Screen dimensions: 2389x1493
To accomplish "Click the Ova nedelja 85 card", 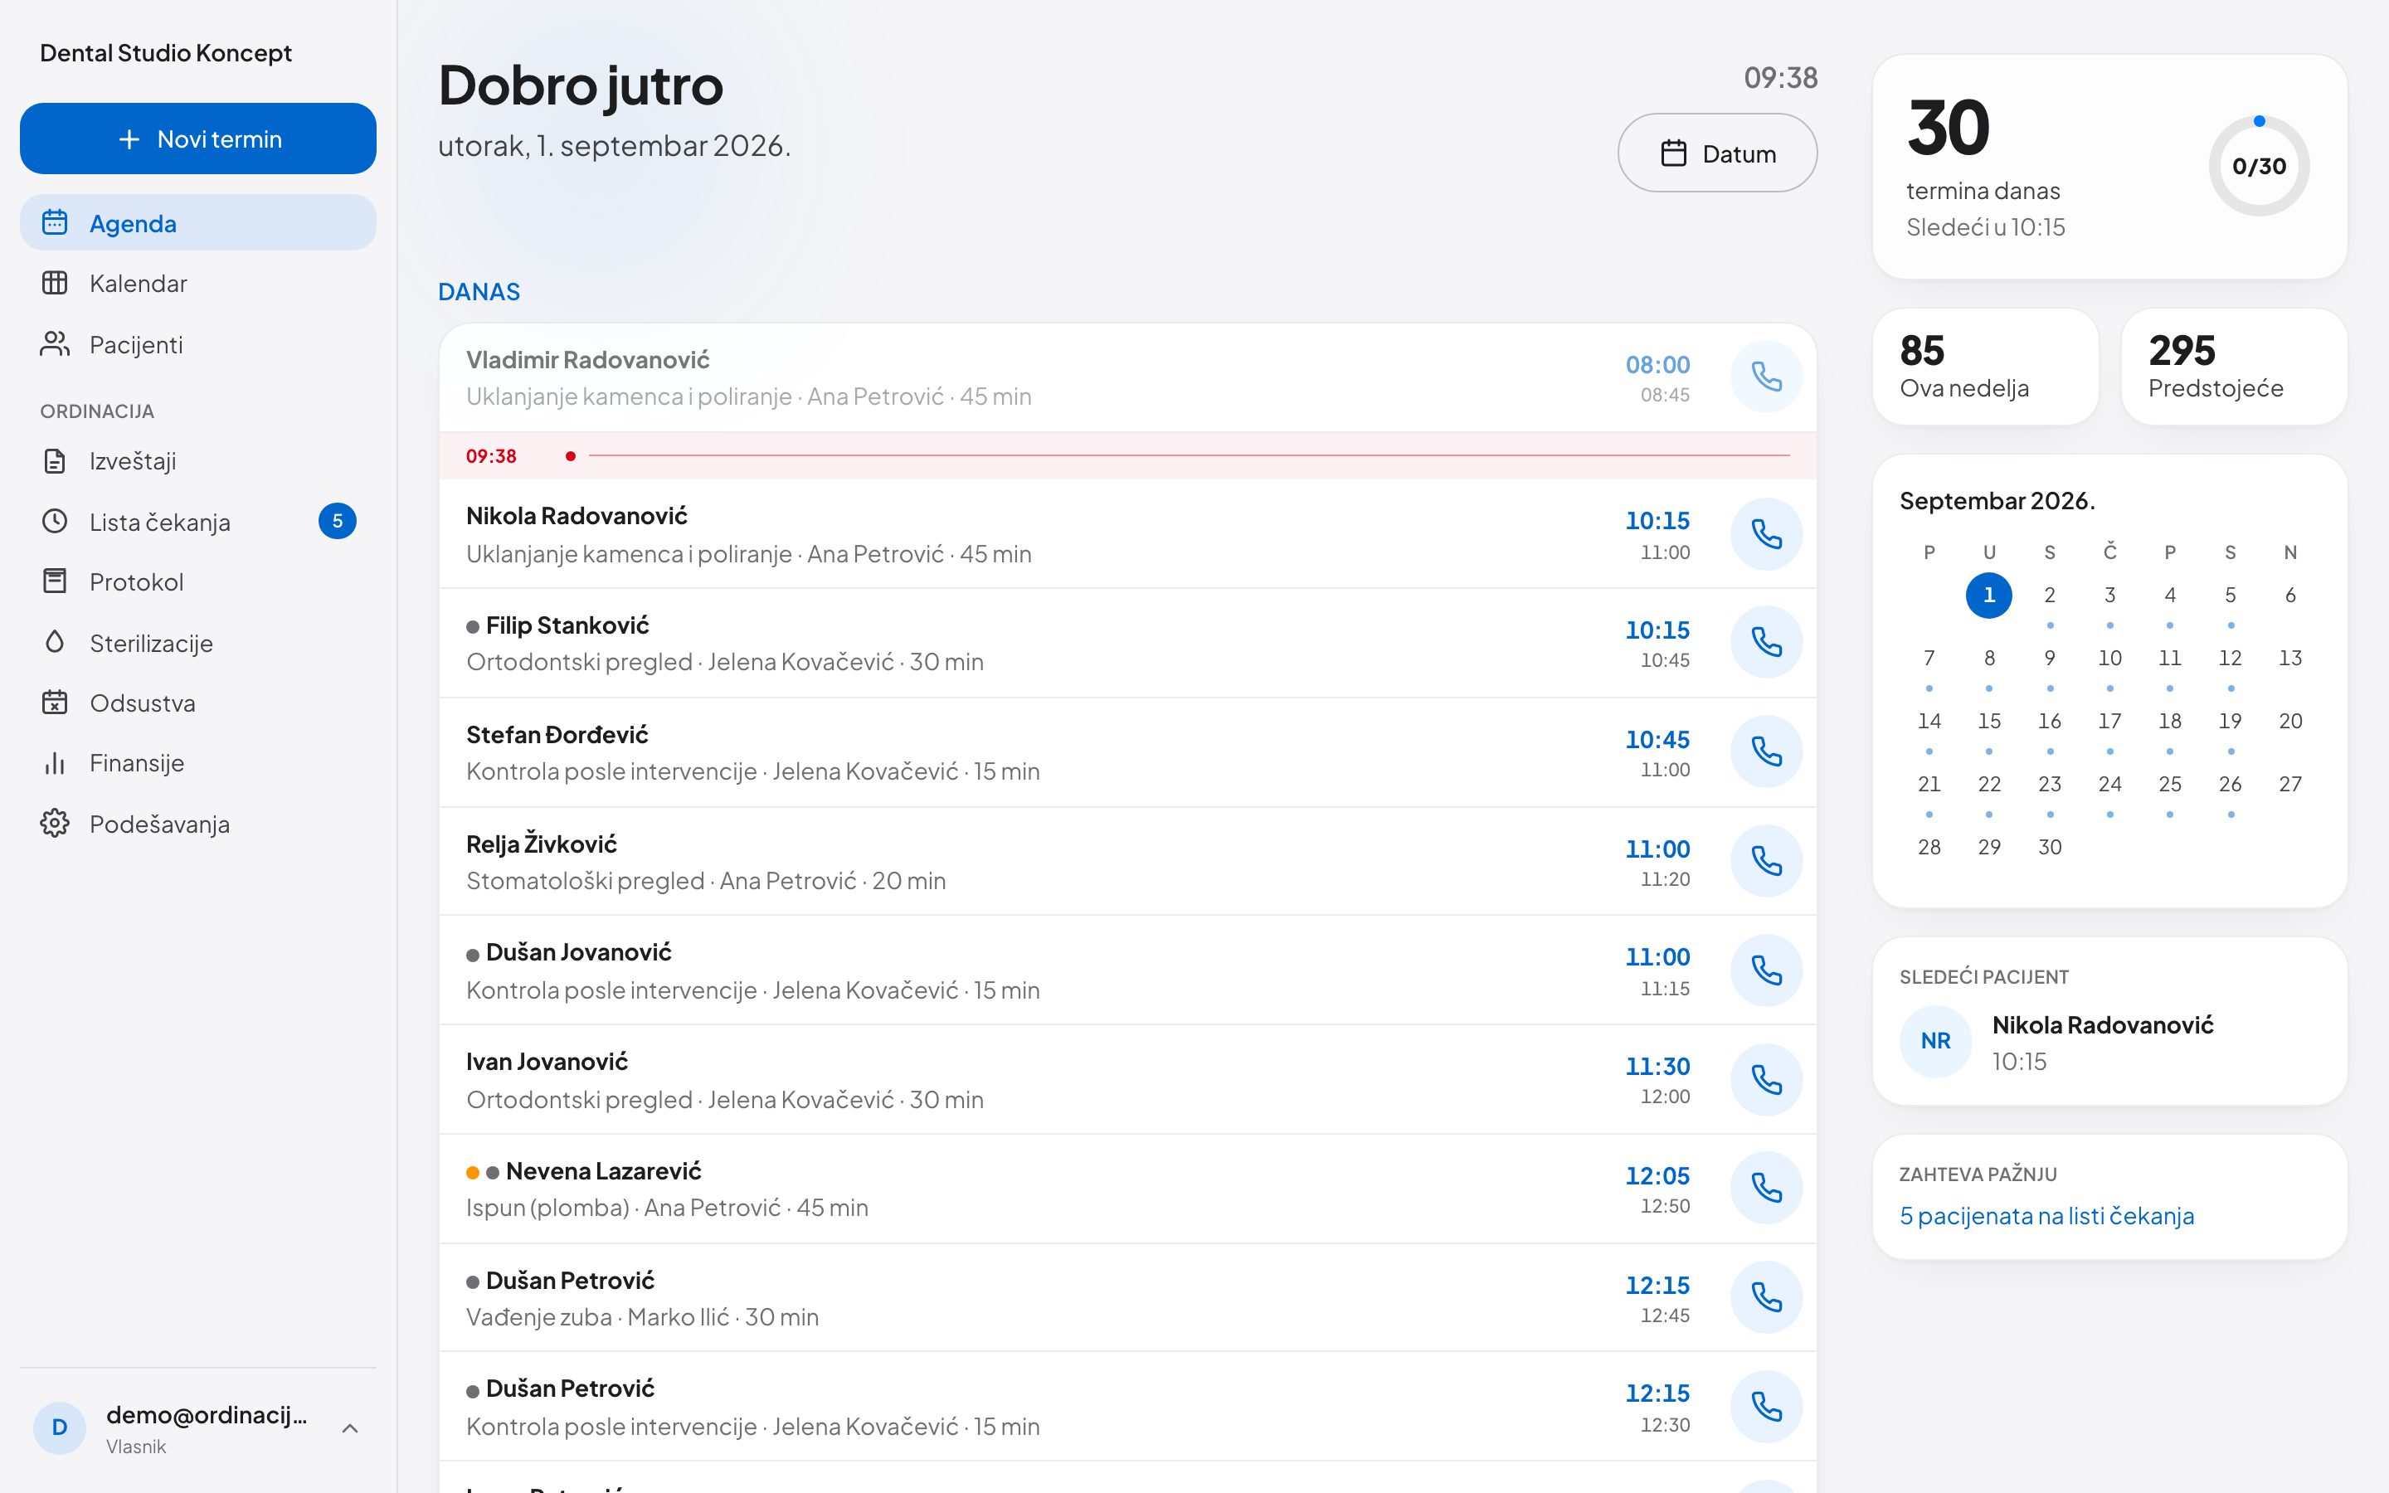I will [1985, 367].
